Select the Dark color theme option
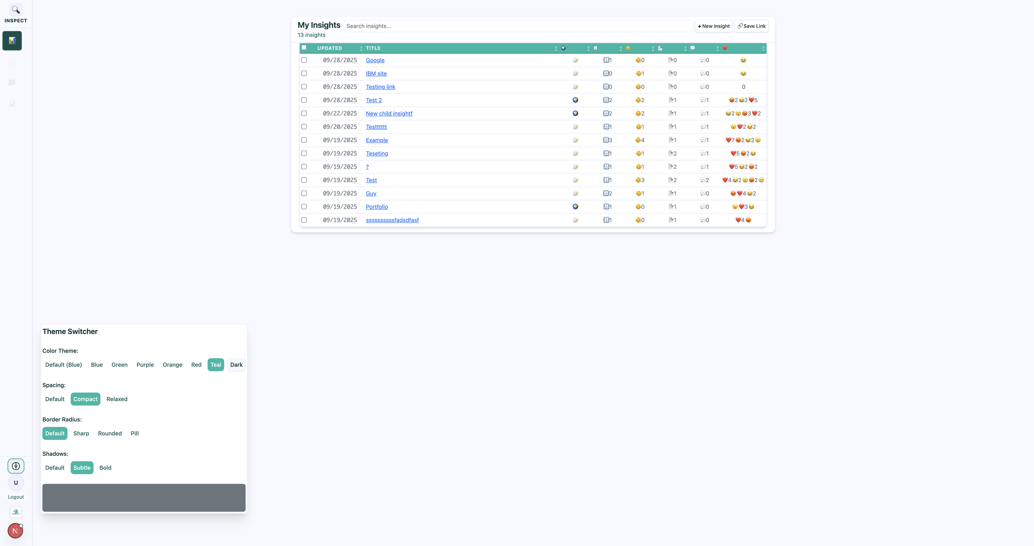 point(236,365)
